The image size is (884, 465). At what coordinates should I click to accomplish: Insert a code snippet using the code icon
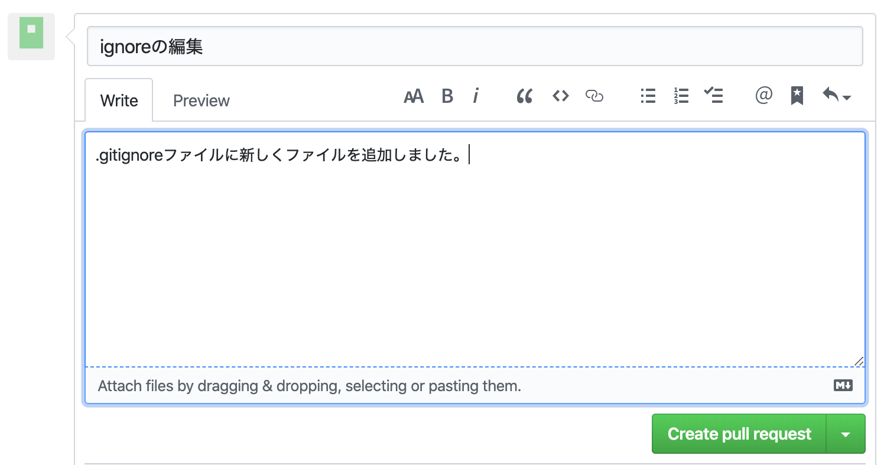pos(560,96)
